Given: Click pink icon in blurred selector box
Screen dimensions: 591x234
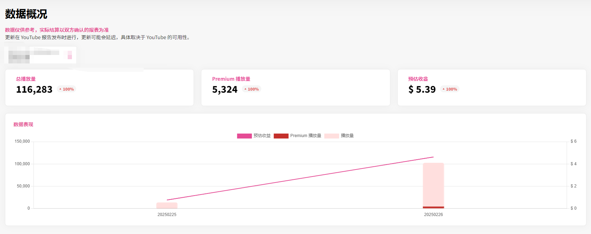Looking at the screenshot, I should [x=69, y=55].
